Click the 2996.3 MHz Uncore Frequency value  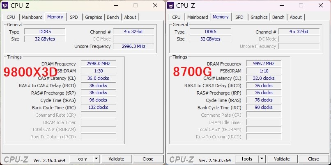tap(133, 46)
